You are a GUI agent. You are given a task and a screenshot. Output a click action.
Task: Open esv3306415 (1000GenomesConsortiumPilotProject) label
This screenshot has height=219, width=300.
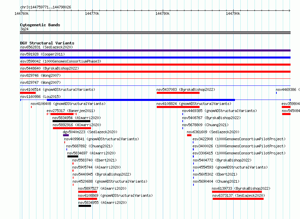point(239,153)
